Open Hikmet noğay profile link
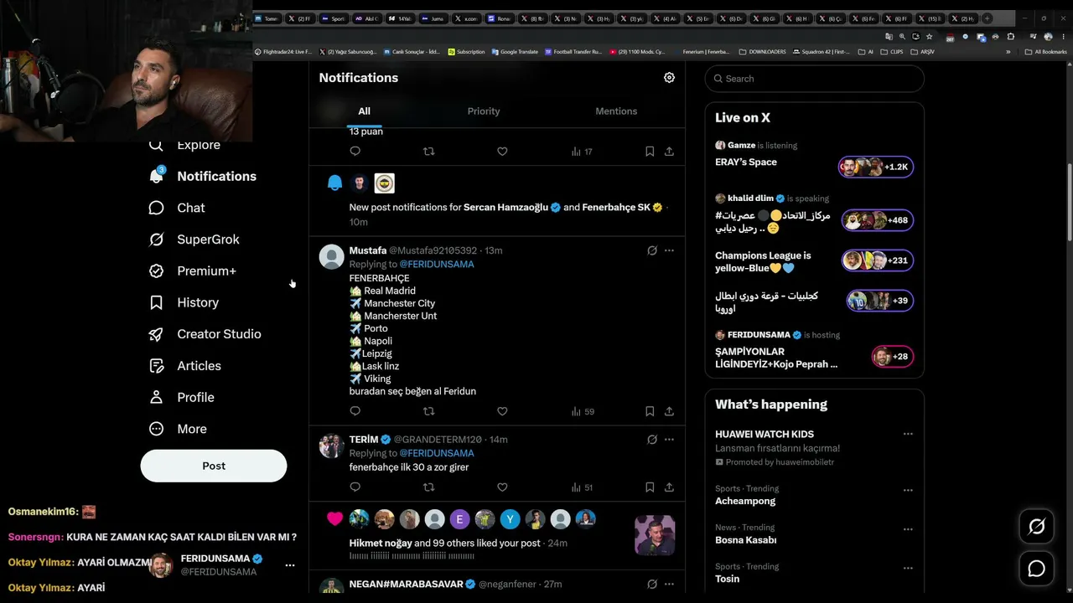Screen dimensions: 1073x603 click(x=381, y=543)
